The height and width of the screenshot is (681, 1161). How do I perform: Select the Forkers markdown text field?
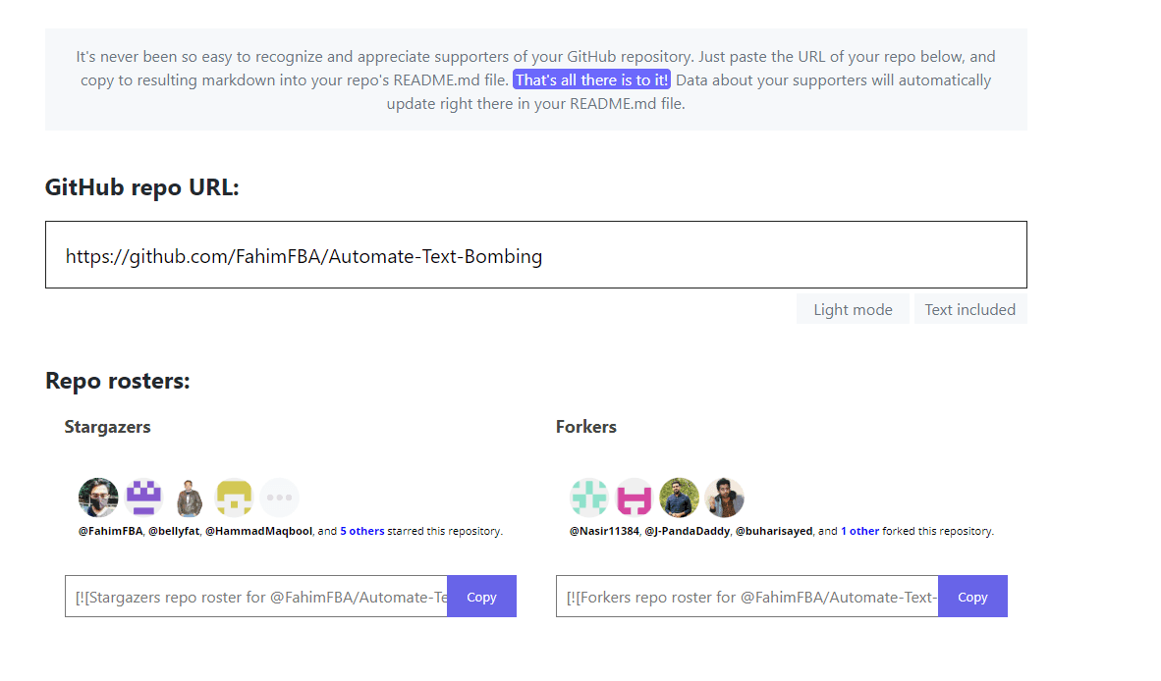747,597
